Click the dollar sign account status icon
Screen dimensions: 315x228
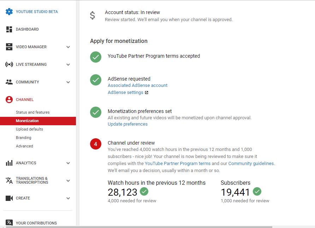point(93,15)
